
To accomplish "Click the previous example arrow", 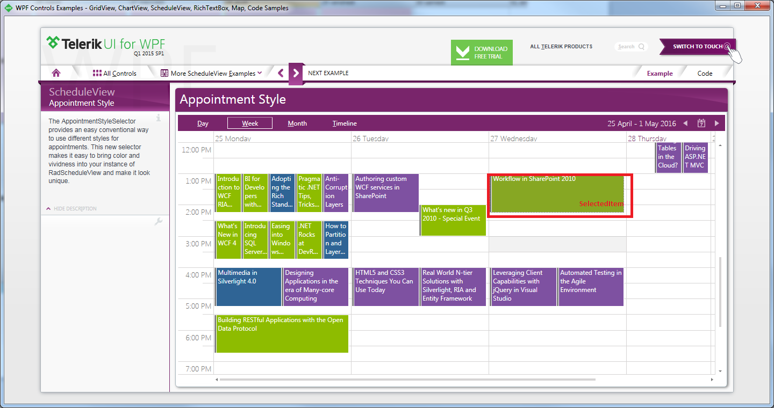I will click(281, 73).
